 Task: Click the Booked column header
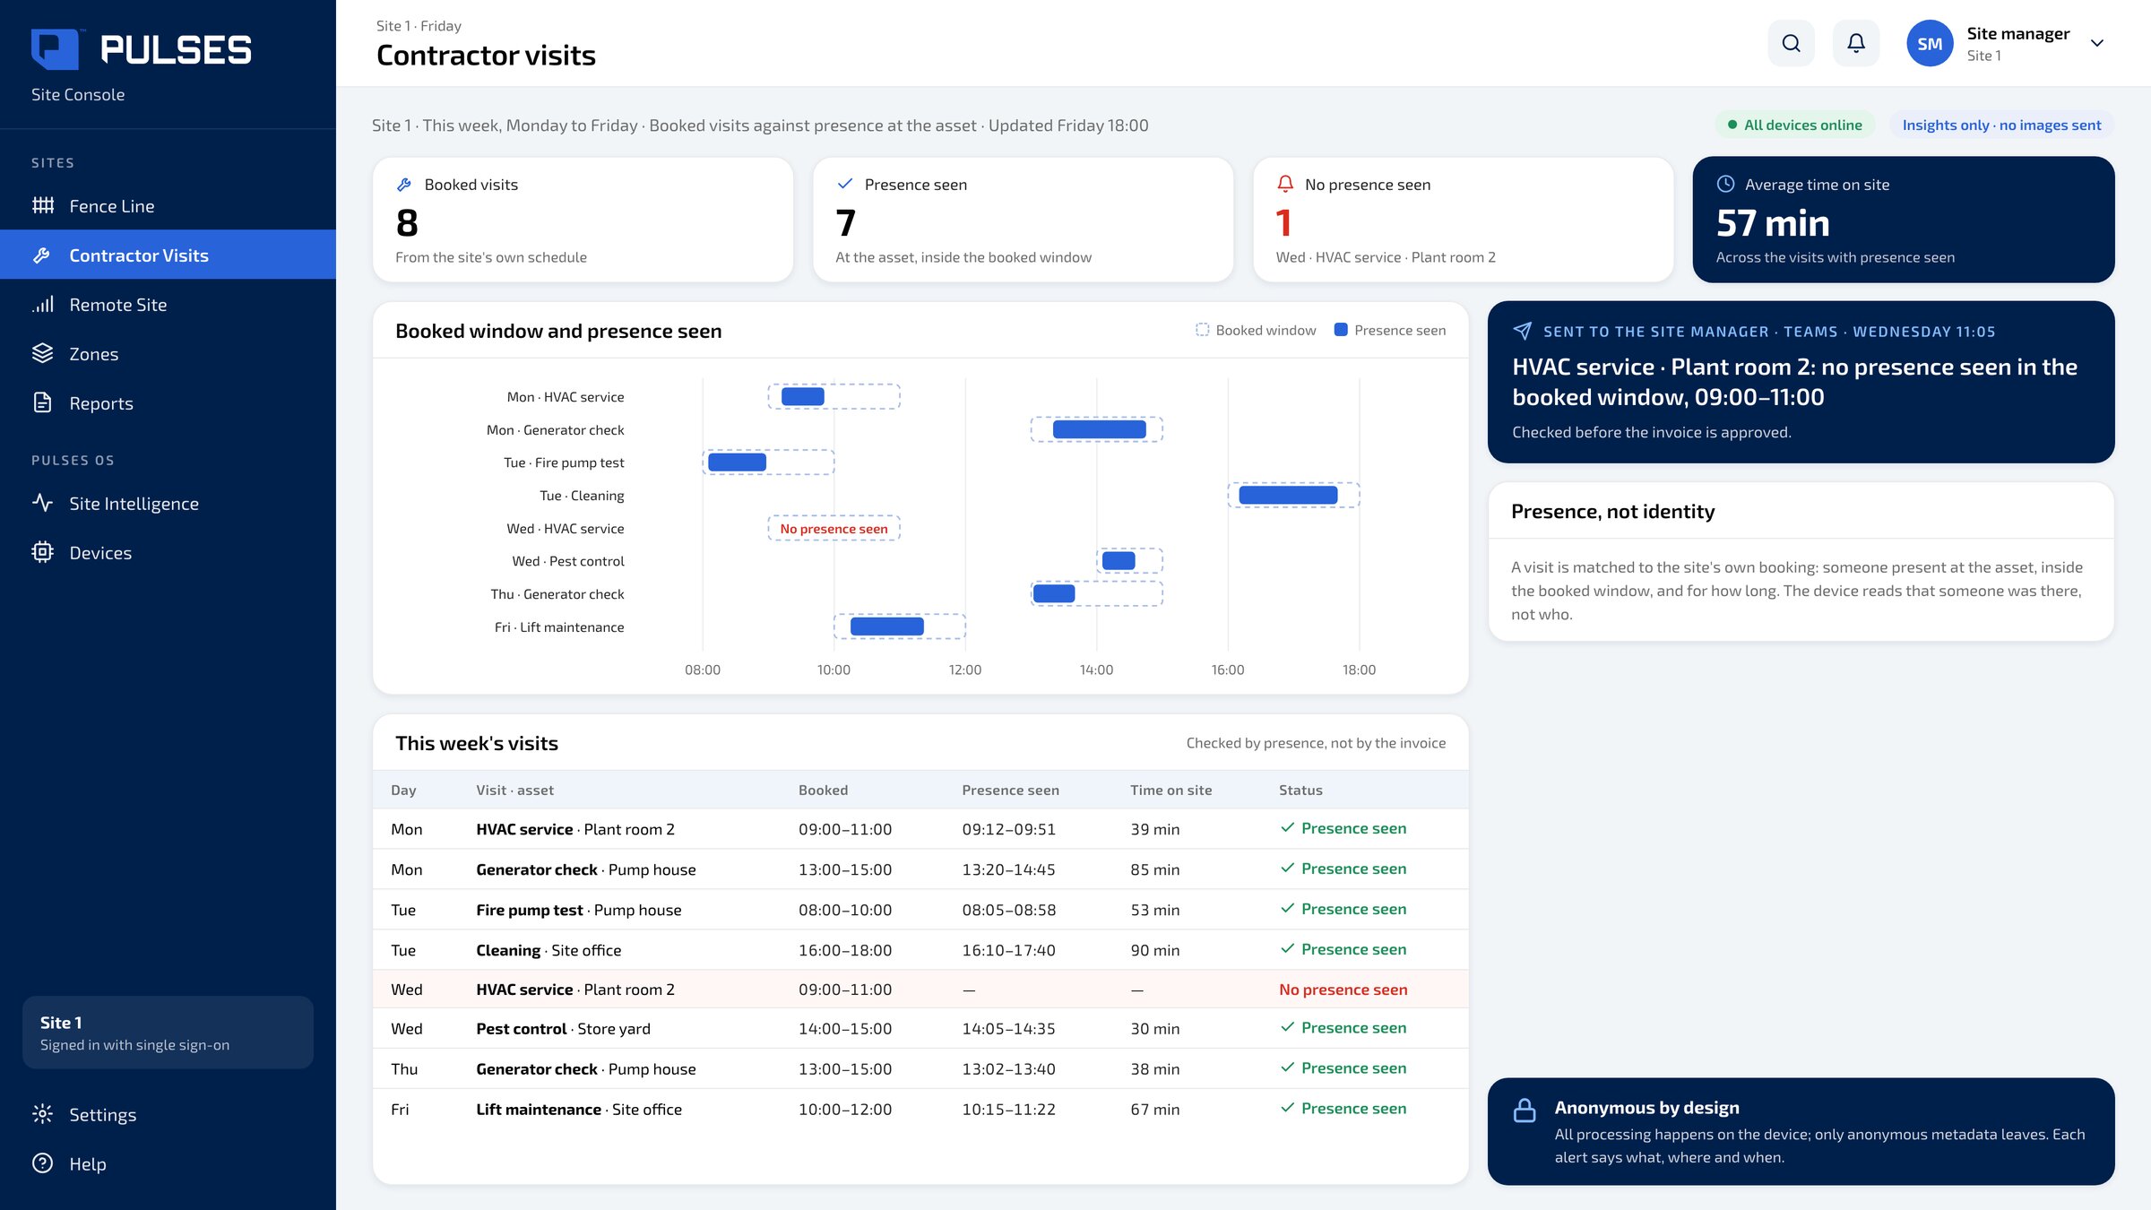coord(823,790)
